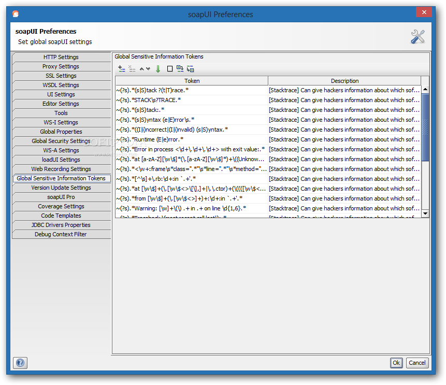Open HTTP Settings tab

[x=61, y=57]
